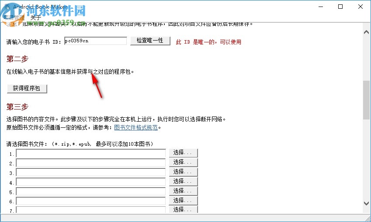Click the vertical scrollbar thumb
371x222 pixels.
366,100
